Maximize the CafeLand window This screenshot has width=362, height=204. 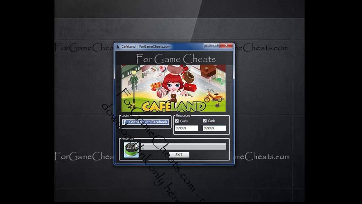(x=216, y=45)
